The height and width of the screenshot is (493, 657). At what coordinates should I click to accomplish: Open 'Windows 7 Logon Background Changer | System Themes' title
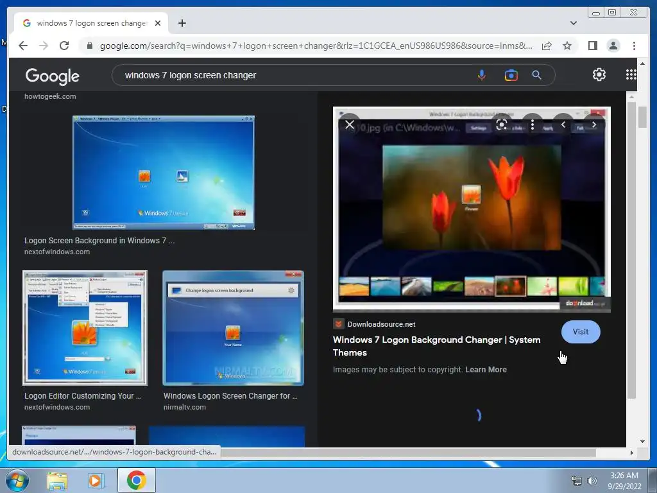point(436,346)
